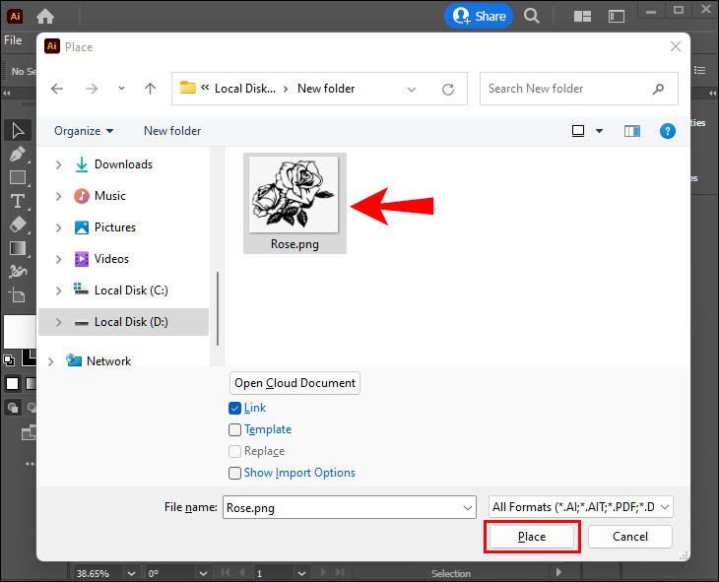Click the Search New folder field
Screen dimensions: 719x582
click(x=579, y=89)
